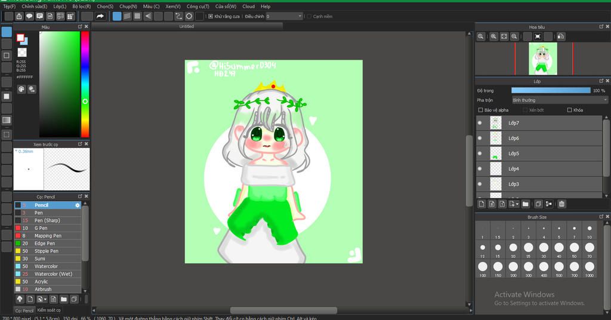
Task: Select the Untitled document tab
Action: (x=187, y=26)
